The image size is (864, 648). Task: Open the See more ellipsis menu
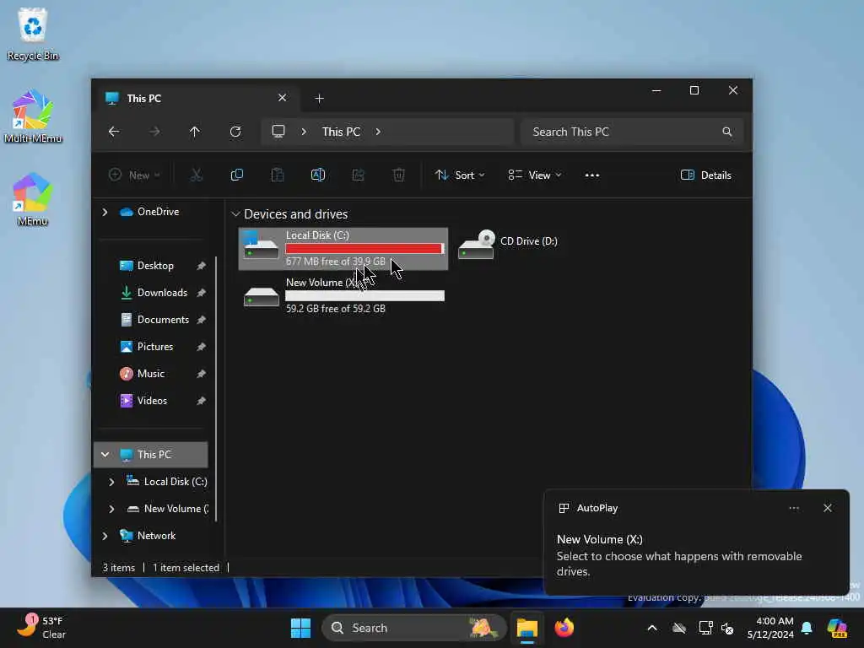[592, 175]
